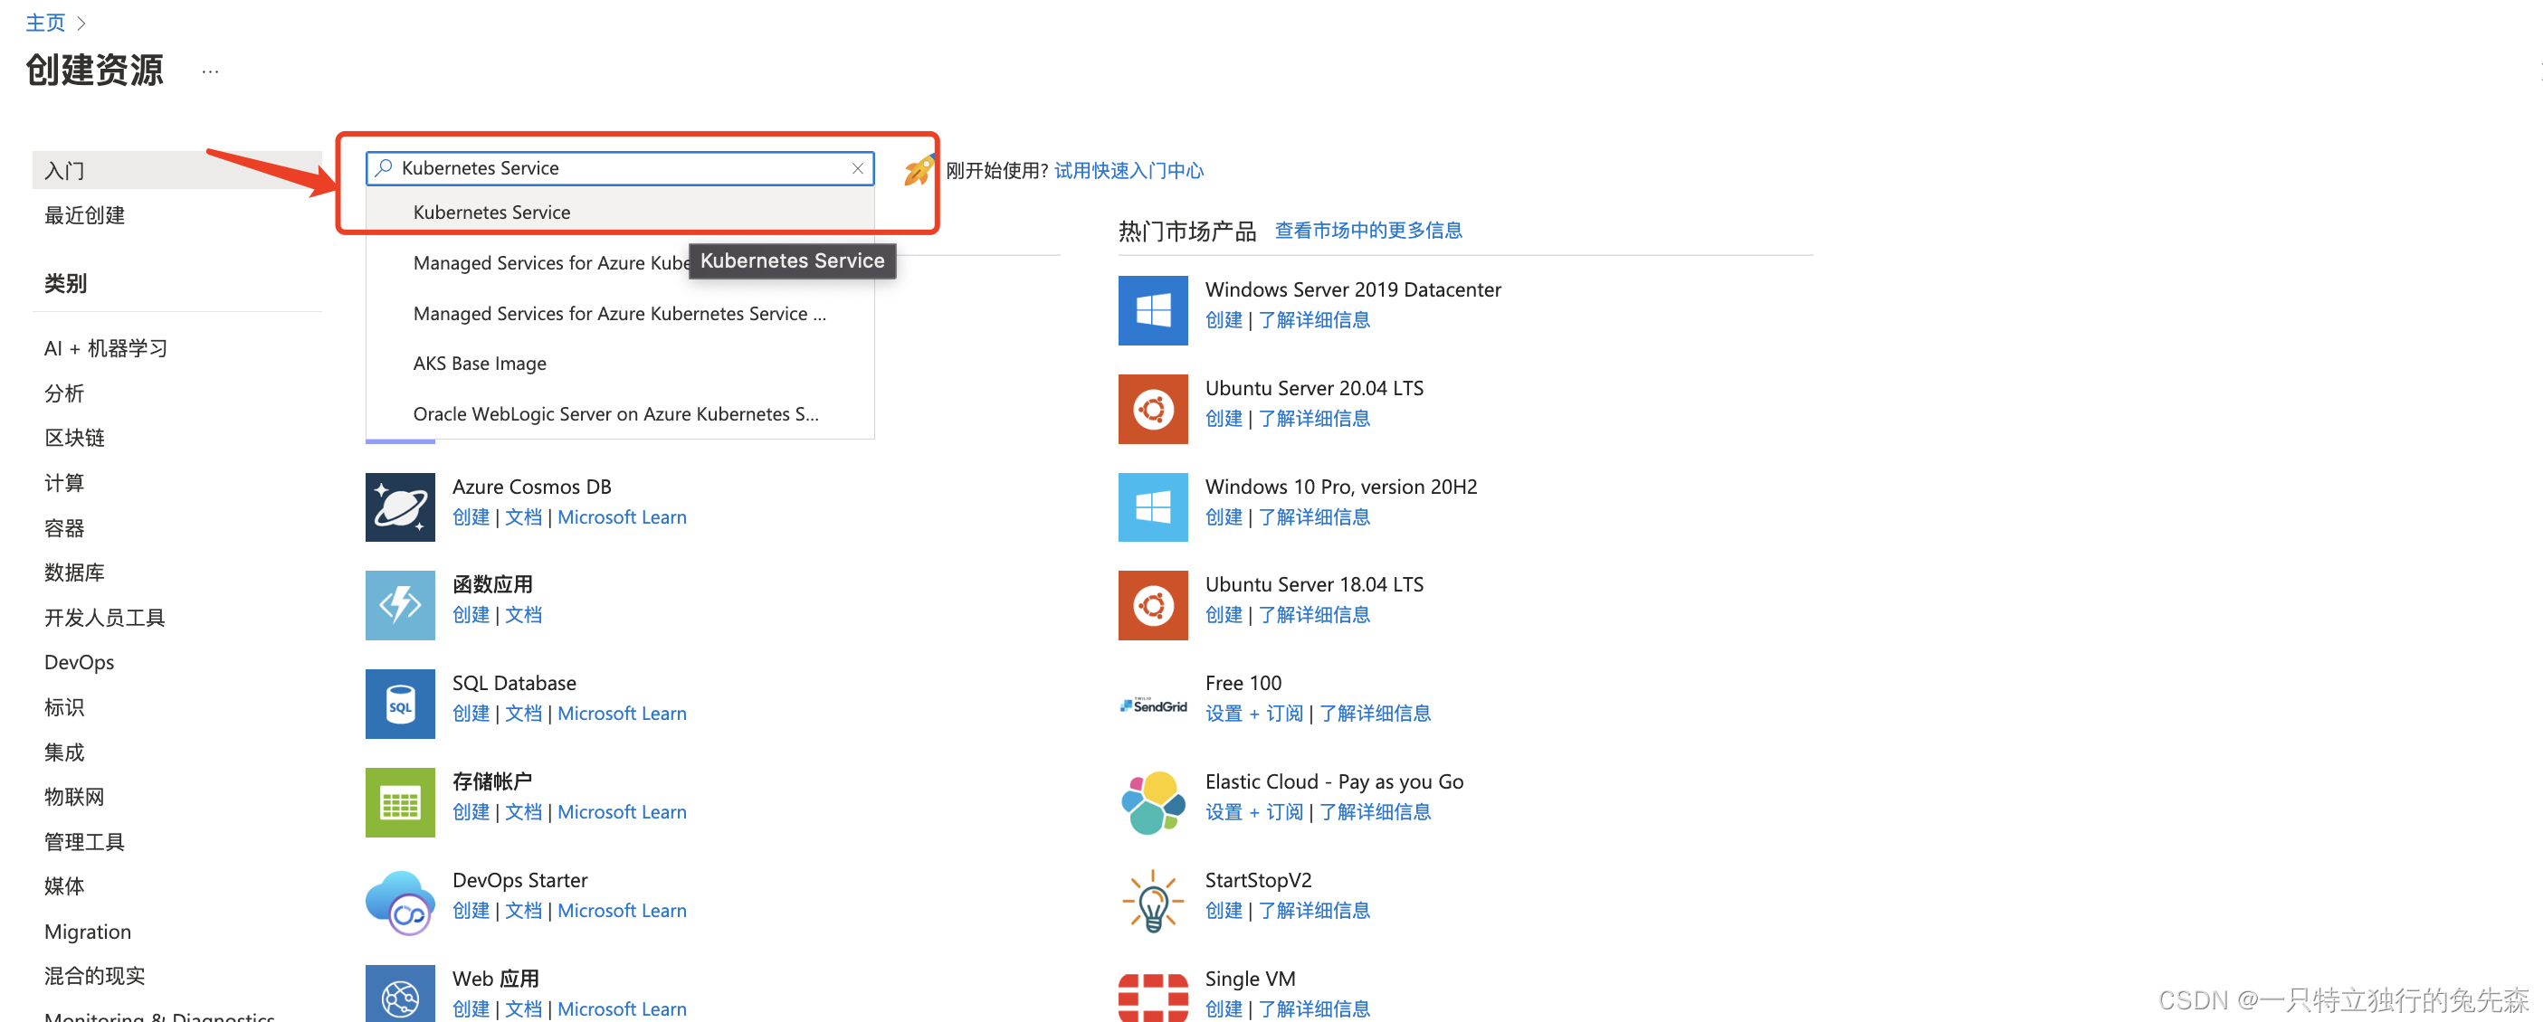Screen dimensions: 2543x1022
Task: Click the DevOps Starter cloud icon
Action: click(x=400, y=901)
